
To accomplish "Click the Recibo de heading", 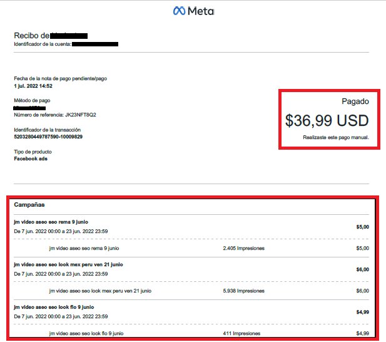I will (x=32, y=36).
